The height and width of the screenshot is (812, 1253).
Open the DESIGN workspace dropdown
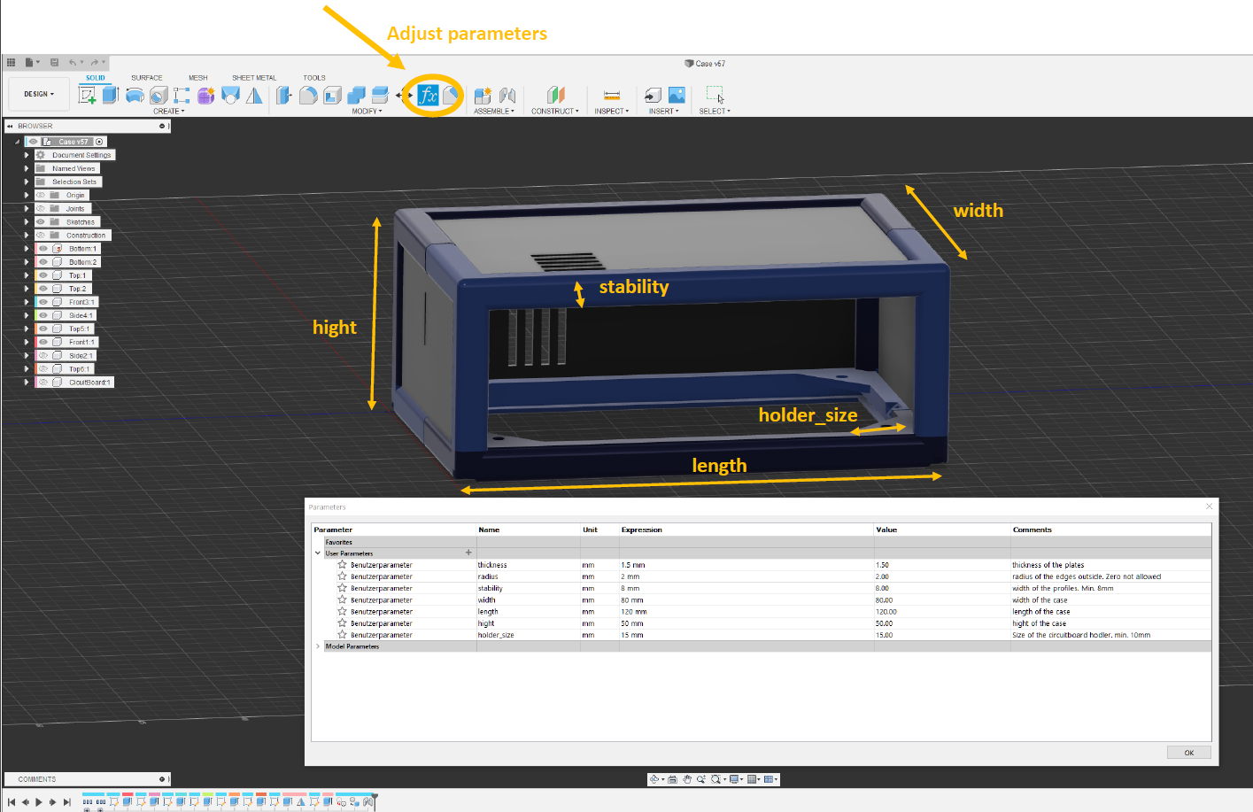tap(39, 94)
